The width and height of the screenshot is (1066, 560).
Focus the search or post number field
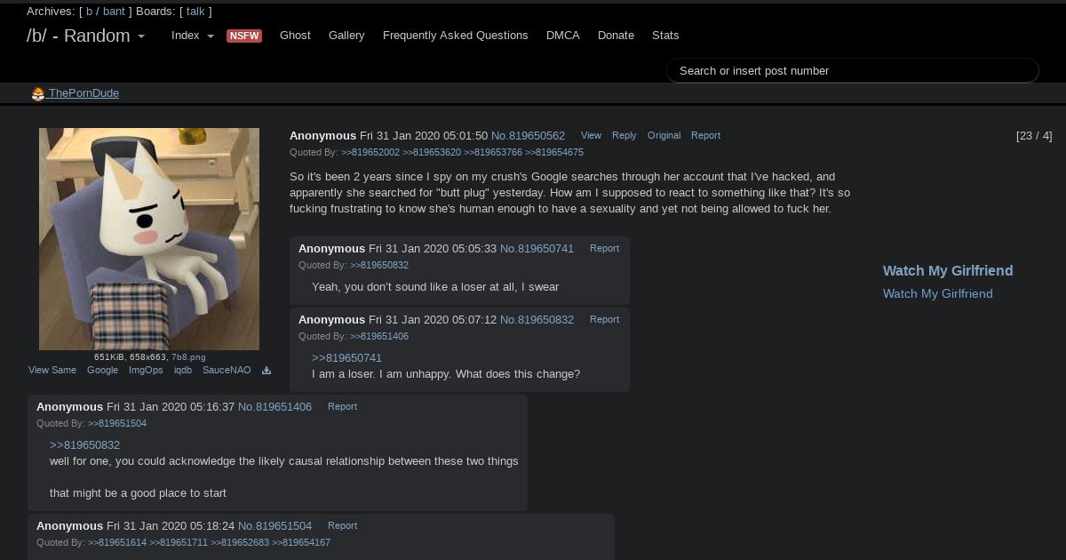coord(853,70)
